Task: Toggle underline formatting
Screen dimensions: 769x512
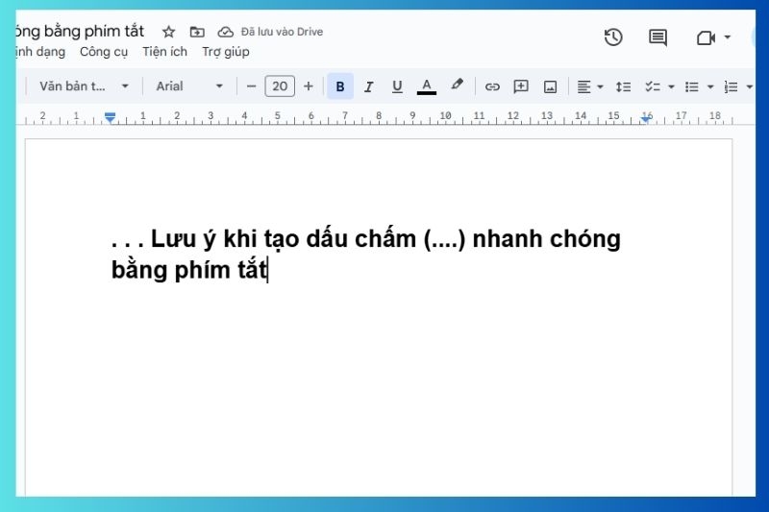Action: coord(397,86)
